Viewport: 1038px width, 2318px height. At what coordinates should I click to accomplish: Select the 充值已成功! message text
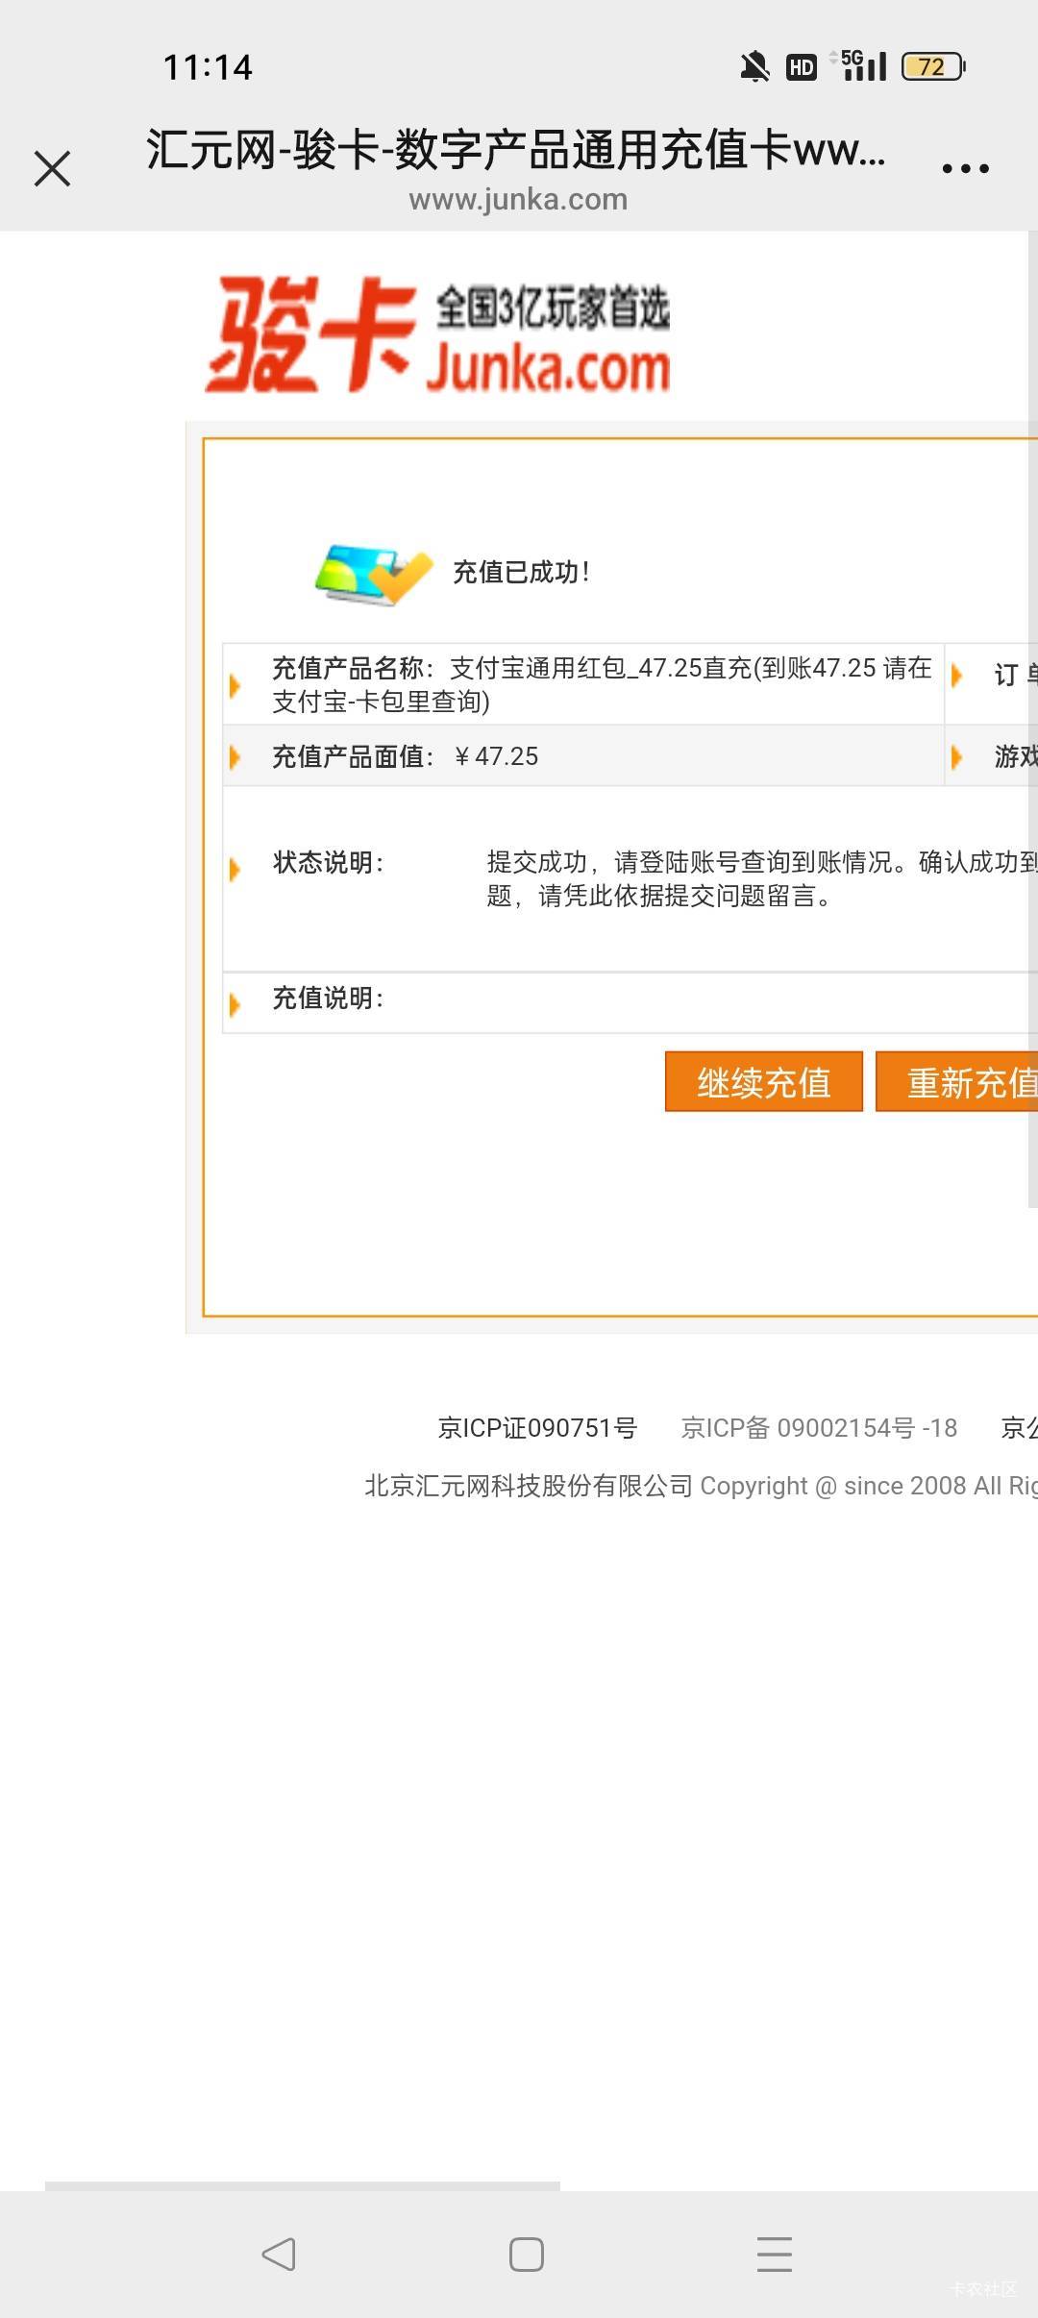(x=521, y=573)
